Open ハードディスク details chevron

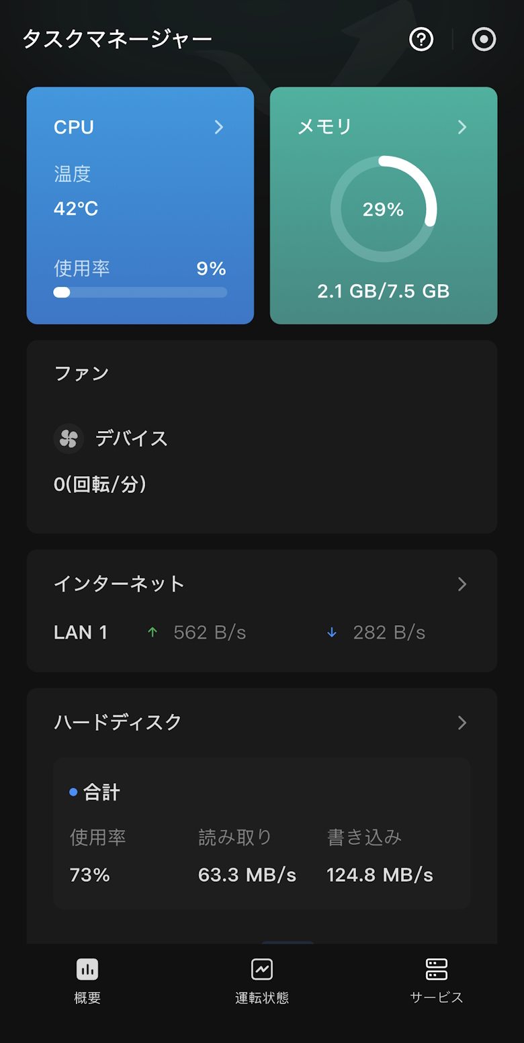pos(462,723)
